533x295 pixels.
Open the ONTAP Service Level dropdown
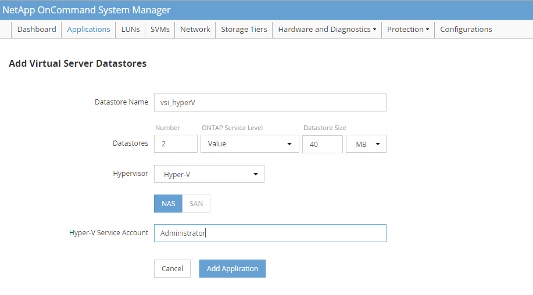point(249,144)
